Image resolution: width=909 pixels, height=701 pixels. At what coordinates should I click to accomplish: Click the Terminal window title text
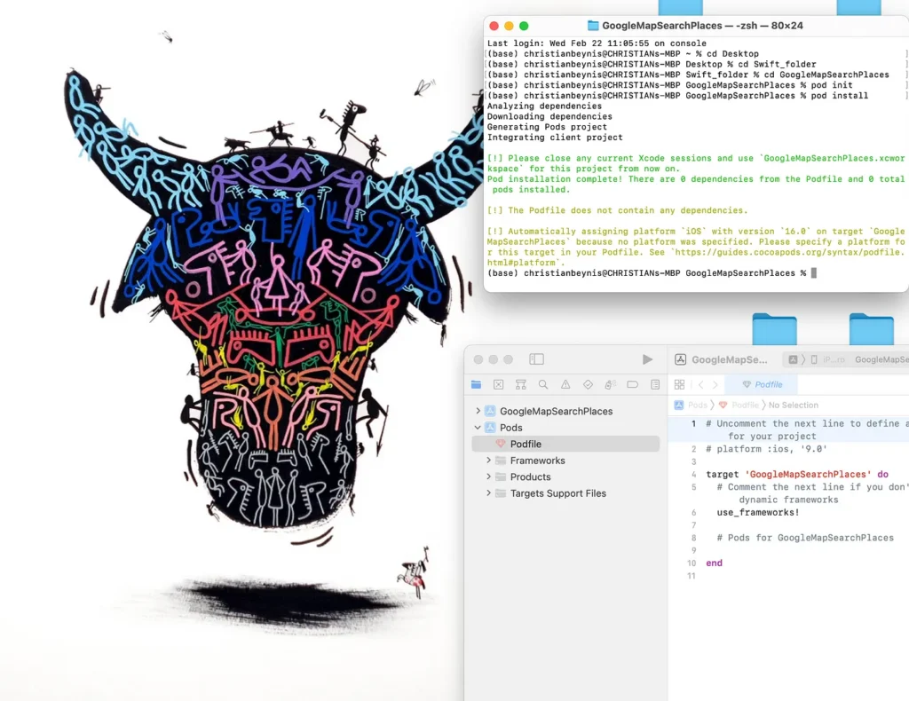[702, 26]
